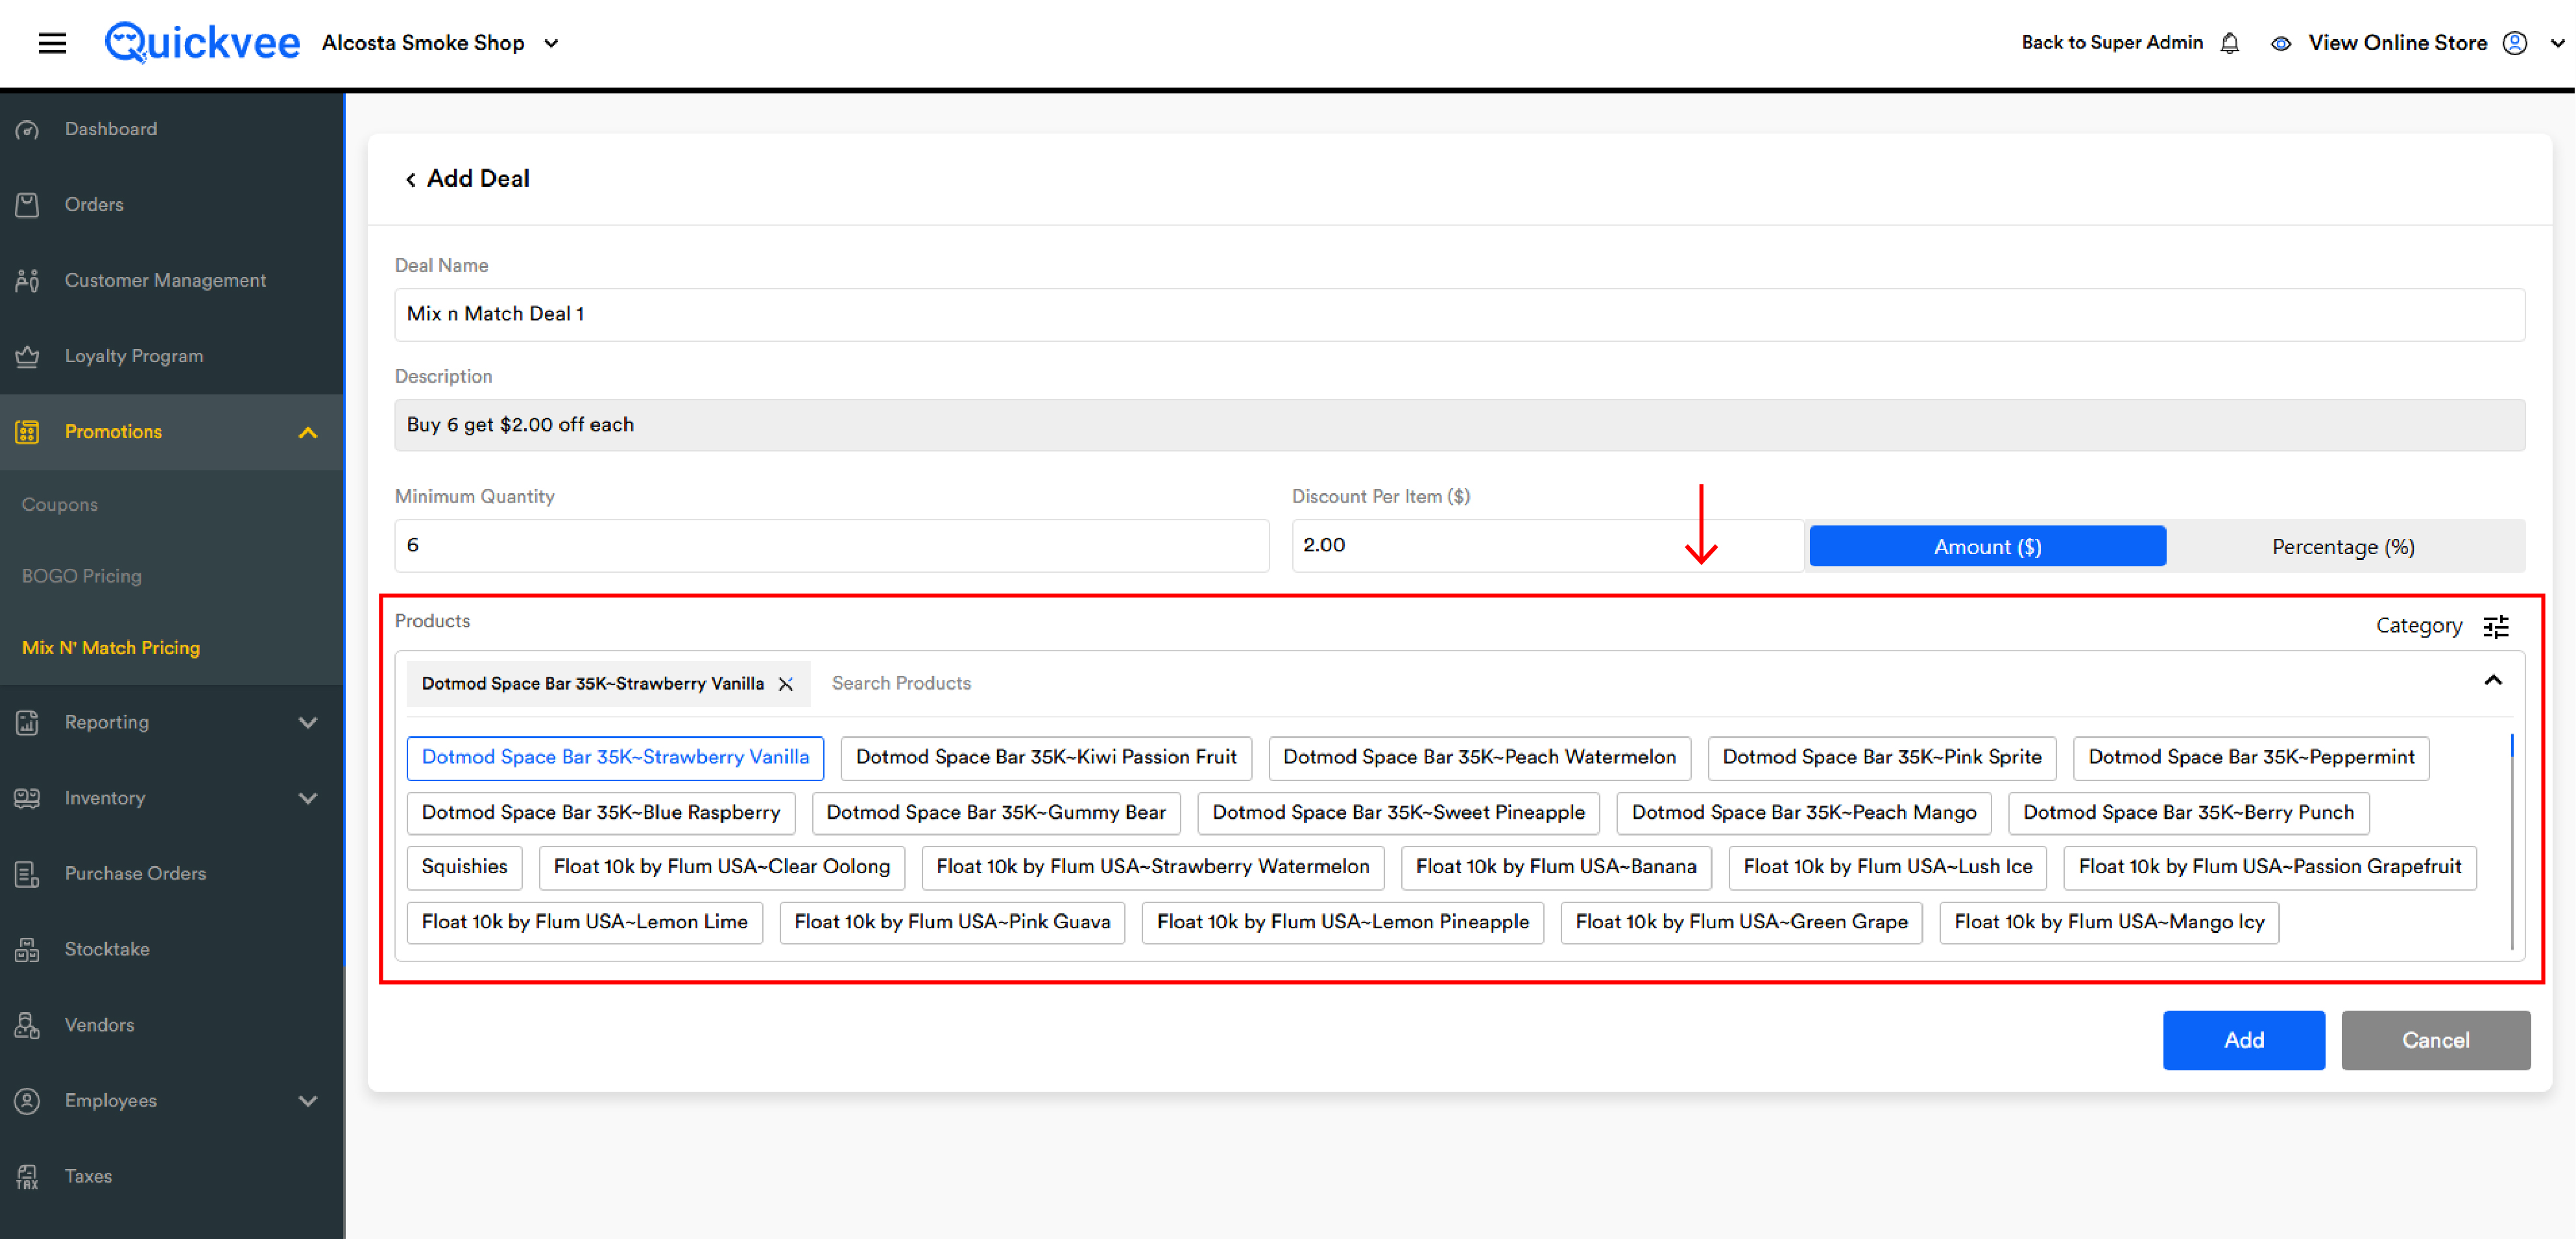Viewport: 2576px width, 1239px height.
Task: Go back using Add Deal arrow
Action: [x=410, y=179]
